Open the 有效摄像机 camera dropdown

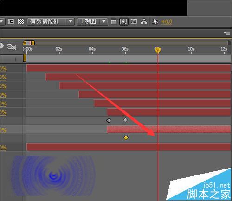tap(51, 21)
